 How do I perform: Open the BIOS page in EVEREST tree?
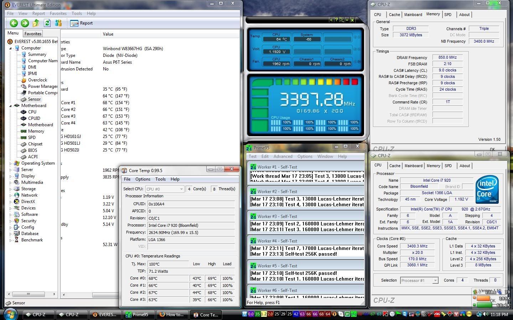coord(32,150)
